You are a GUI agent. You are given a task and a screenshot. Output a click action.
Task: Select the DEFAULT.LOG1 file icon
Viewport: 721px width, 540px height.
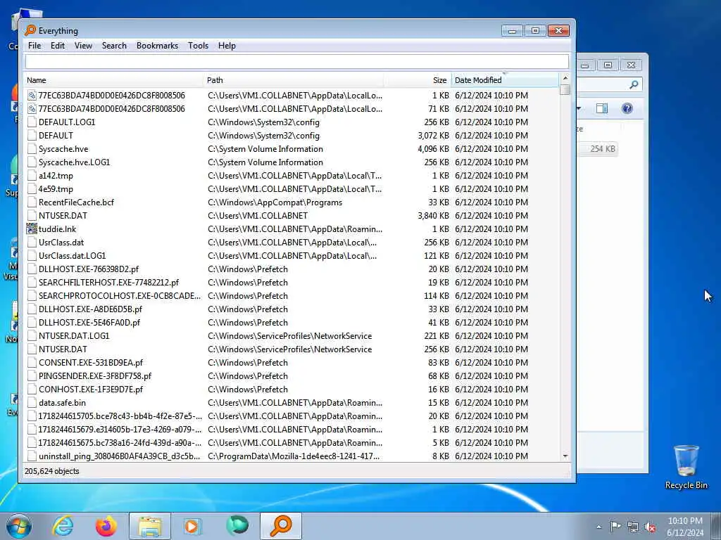point(32,122)
